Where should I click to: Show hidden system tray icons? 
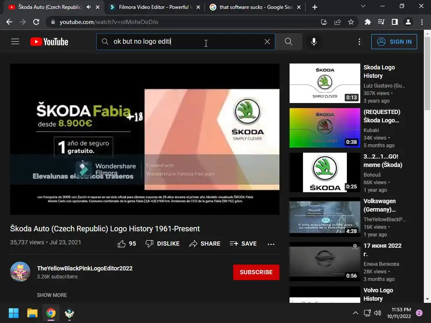pos(355,313)
